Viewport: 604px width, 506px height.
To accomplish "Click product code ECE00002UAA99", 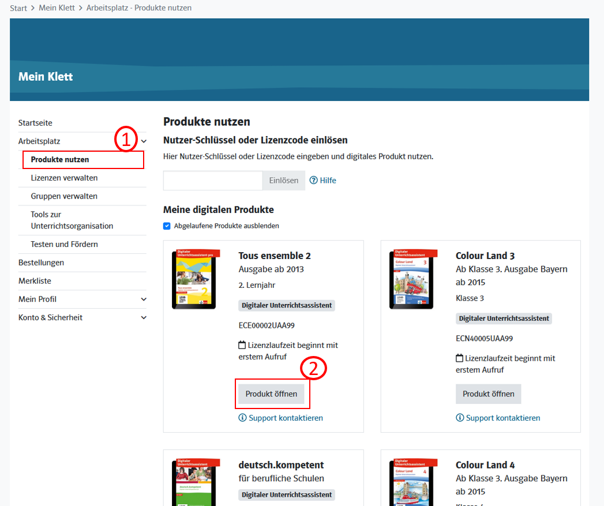I will (x=267, y=325).
